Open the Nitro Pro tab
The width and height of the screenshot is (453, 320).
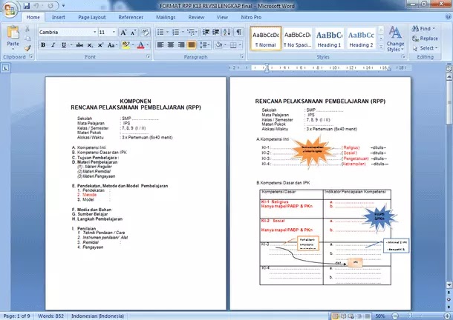(x=251, y=17)
